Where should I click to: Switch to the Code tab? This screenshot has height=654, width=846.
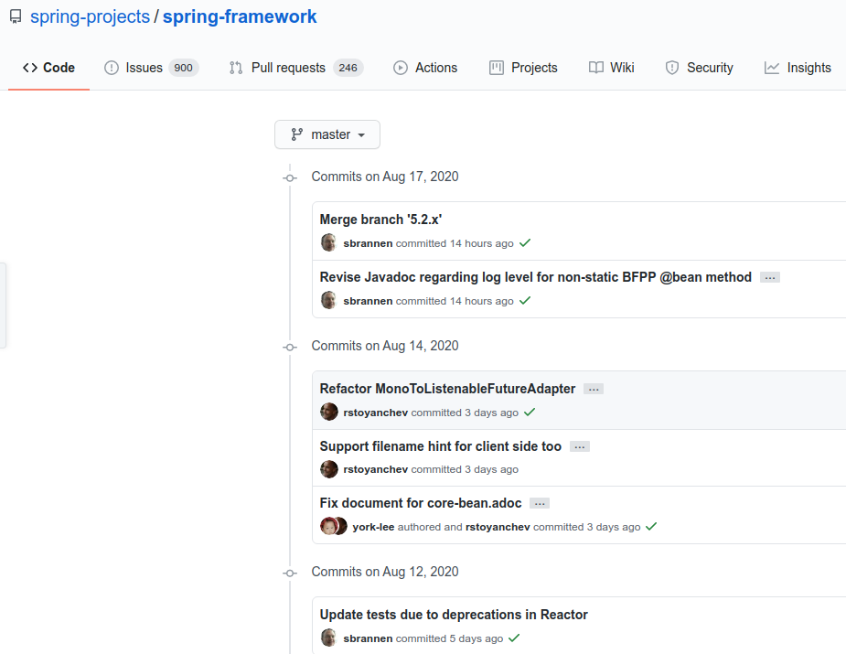coord(48,68)
